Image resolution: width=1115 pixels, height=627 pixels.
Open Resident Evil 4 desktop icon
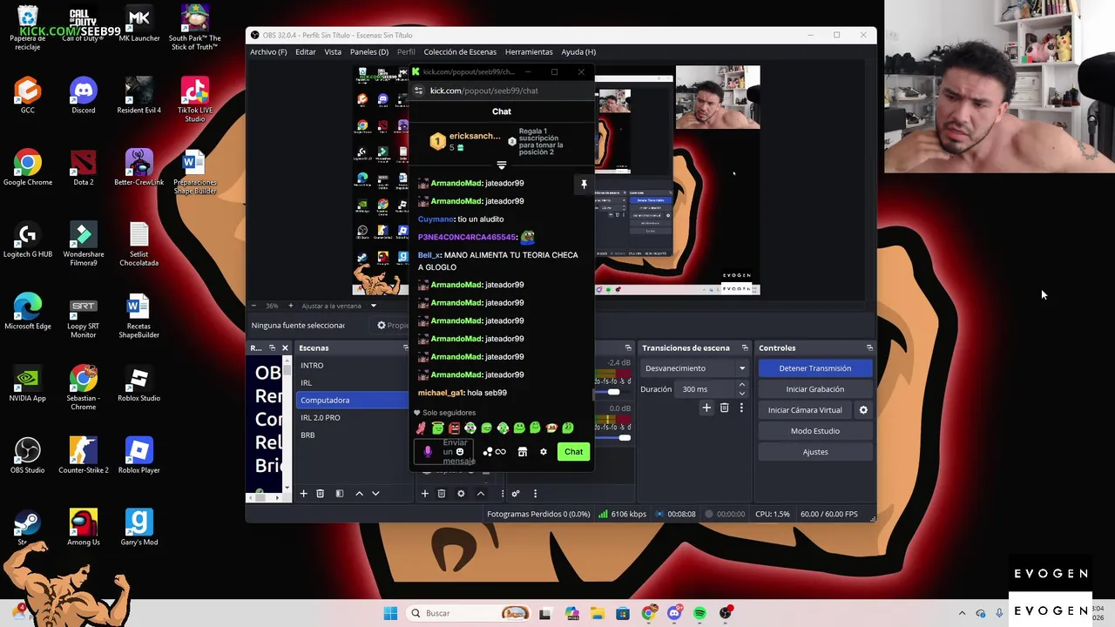point(139,96)
